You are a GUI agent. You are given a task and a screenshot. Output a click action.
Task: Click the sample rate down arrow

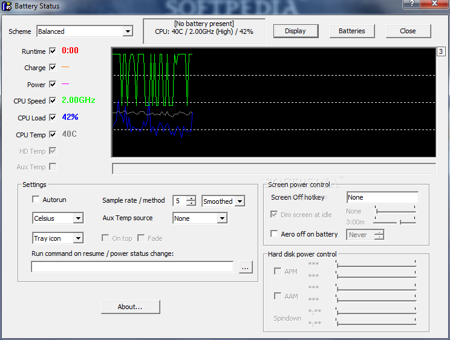pos(191,203)
